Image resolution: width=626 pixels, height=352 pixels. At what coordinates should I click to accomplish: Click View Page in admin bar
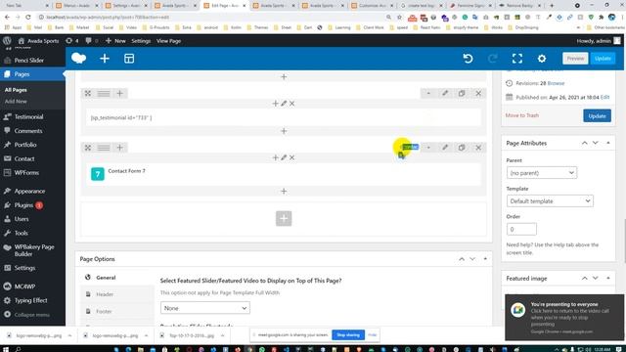click(168, 41)
